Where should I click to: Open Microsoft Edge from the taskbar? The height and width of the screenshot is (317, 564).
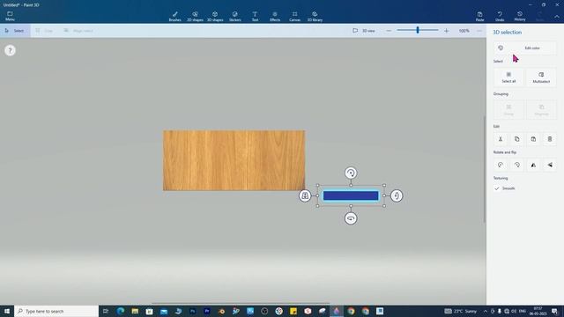(x=120, y=311)
